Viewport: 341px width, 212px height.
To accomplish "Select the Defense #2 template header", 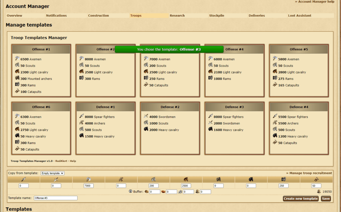I will point(170,107).
